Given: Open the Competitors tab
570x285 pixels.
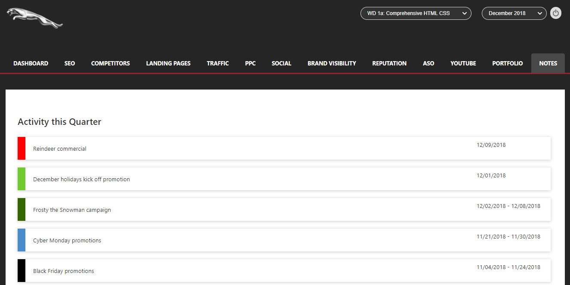Looking at the screenshot, I should coord(110,63).
